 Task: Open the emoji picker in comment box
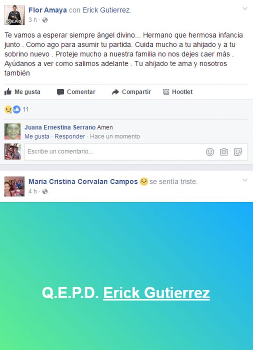210,152
